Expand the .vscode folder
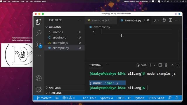 (x=65, y=32)
